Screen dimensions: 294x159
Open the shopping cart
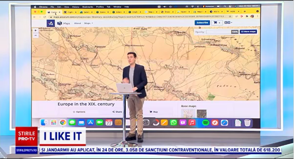click(x=217, y=23)
